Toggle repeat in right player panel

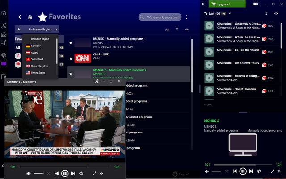tap(259, 171)
